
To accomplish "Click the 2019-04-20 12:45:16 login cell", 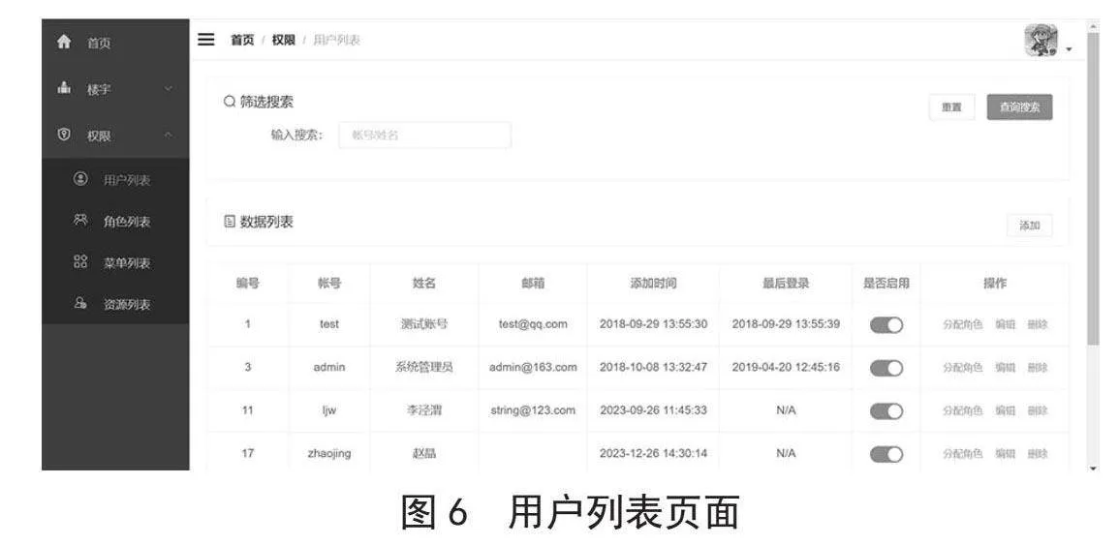I will [786, 368].
